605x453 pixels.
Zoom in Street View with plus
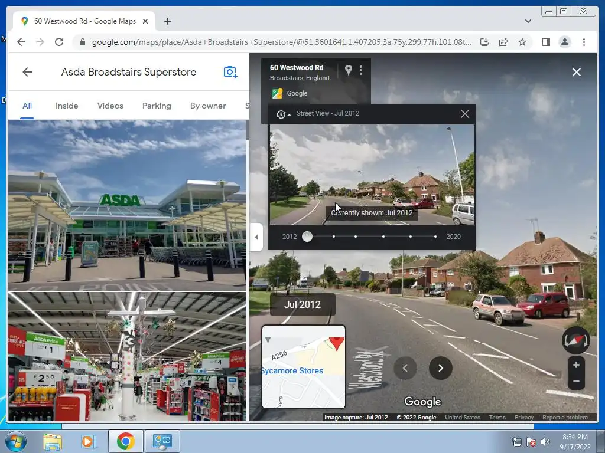coord(576,365)
